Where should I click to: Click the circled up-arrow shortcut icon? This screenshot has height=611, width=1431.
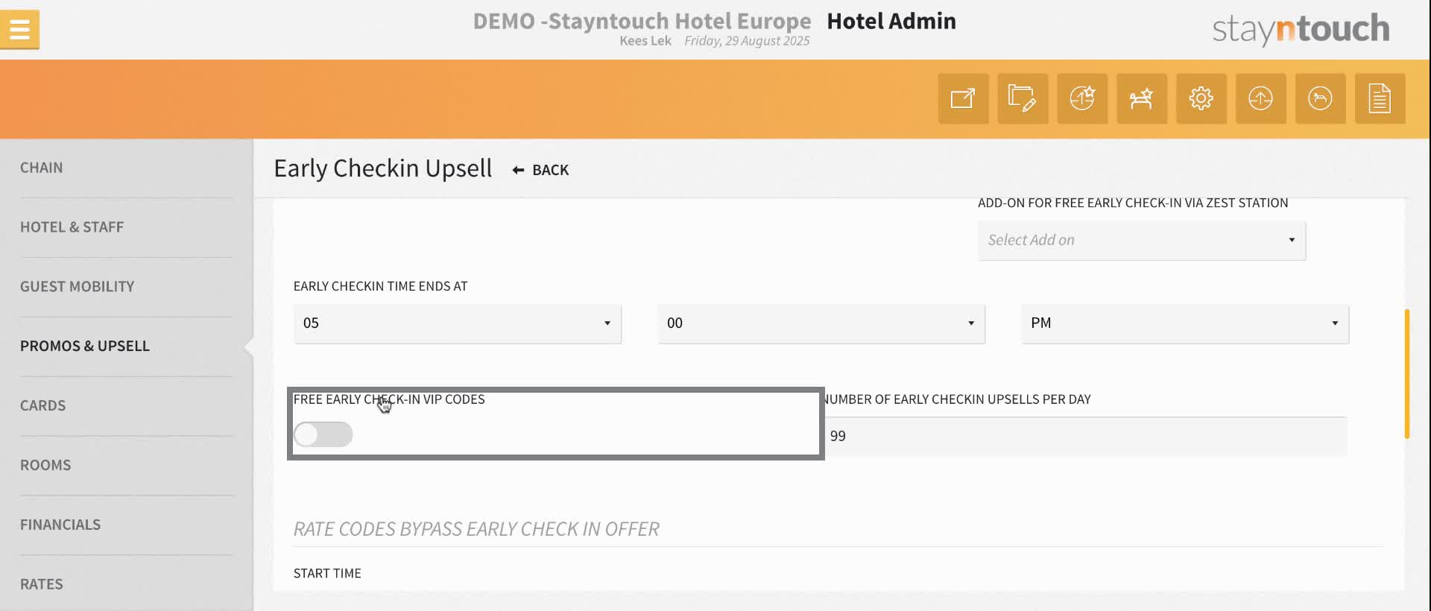(x=1261, y=98)
